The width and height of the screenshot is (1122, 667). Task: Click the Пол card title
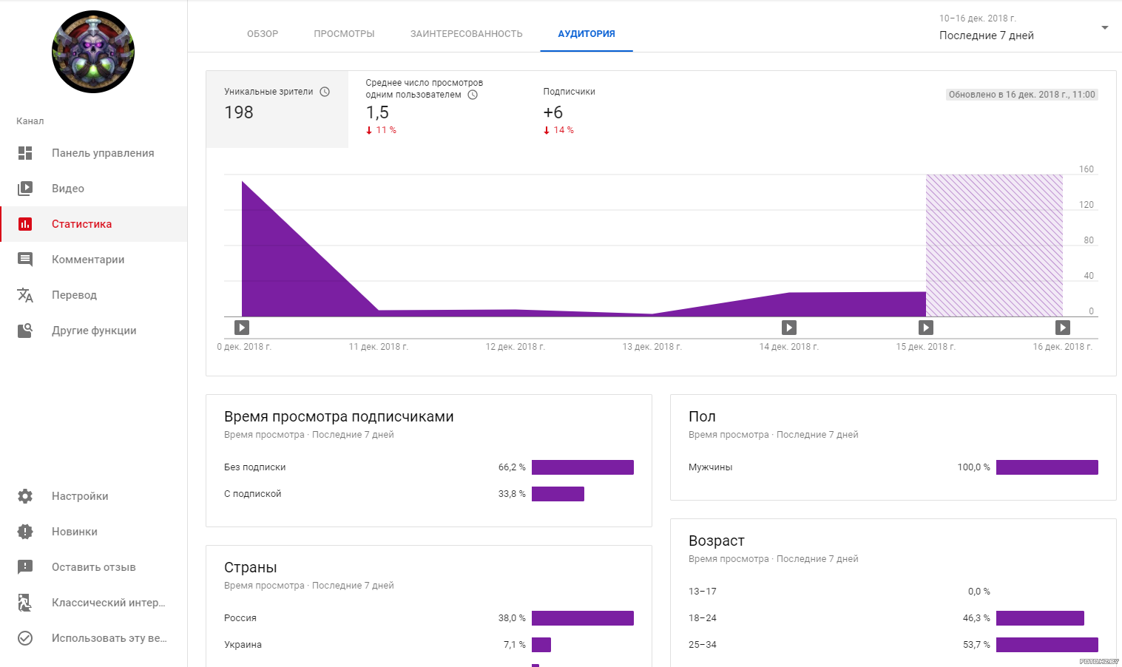coord(702,417)
